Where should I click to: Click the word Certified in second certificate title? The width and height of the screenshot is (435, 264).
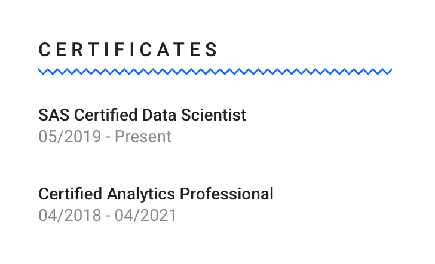70,194
